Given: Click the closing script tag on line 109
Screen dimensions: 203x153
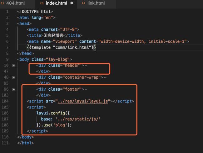Looking at the screenshot, I should coord(37,131).
